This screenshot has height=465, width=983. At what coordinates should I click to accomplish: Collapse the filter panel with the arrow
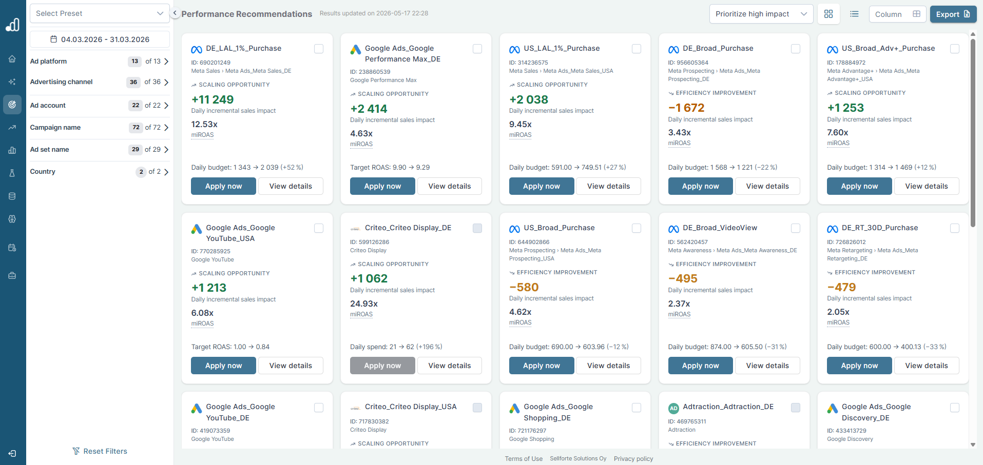tap(175, 13)
